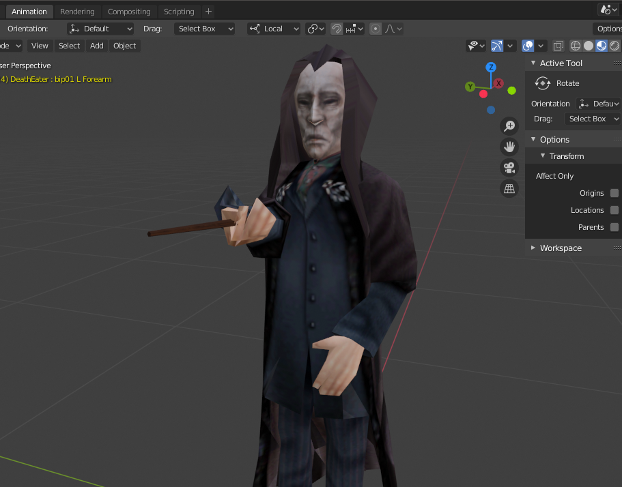Click the zoom viewport magnifier icon

pos(509,126)
